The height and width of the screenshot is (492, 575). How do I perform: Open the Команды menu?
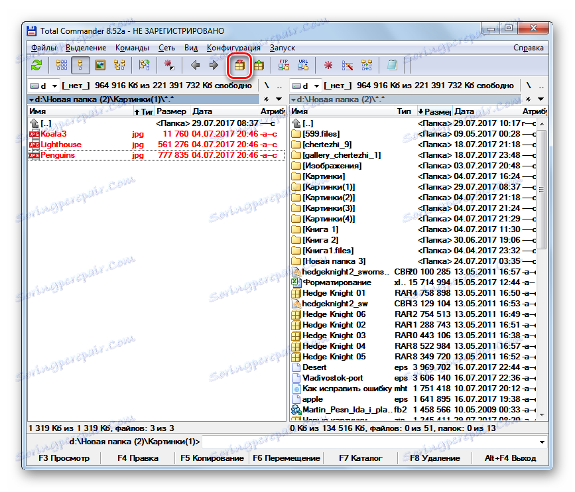(x=132, y=48)
